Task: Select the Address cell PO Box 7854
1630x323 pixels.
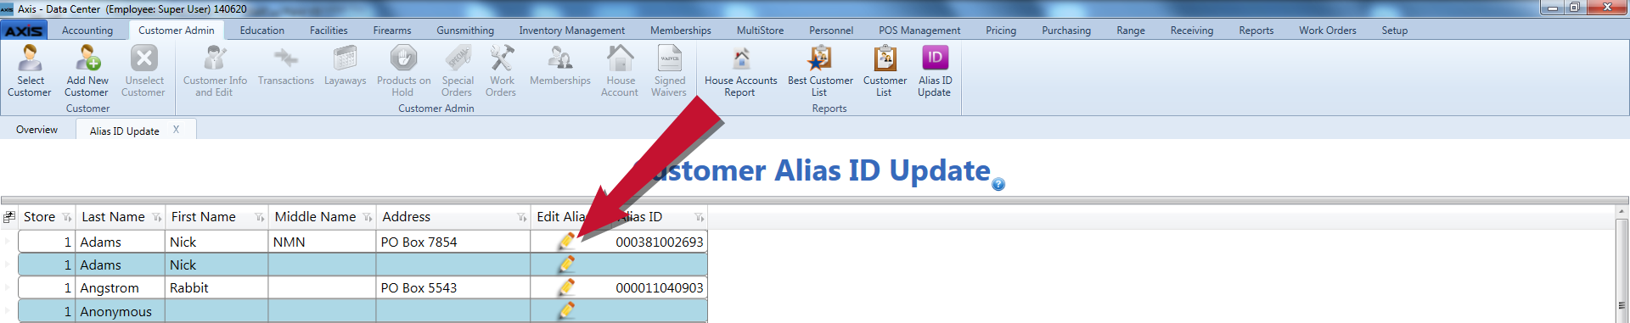Action: coord(453,242)
